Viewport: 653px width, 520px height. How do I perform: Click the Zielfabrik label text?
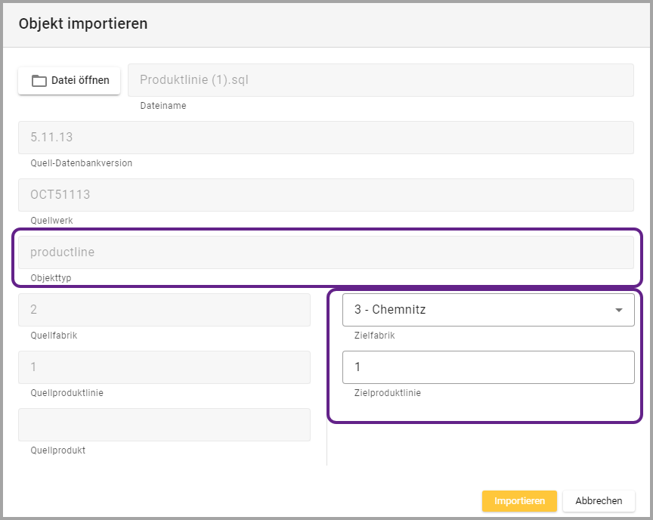(374, 336)
